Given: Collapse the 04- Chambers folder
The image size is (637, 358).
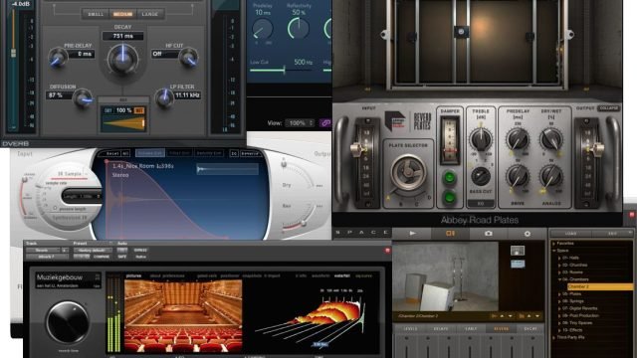Looking at the screenshot, I should (x=559, y=279).
